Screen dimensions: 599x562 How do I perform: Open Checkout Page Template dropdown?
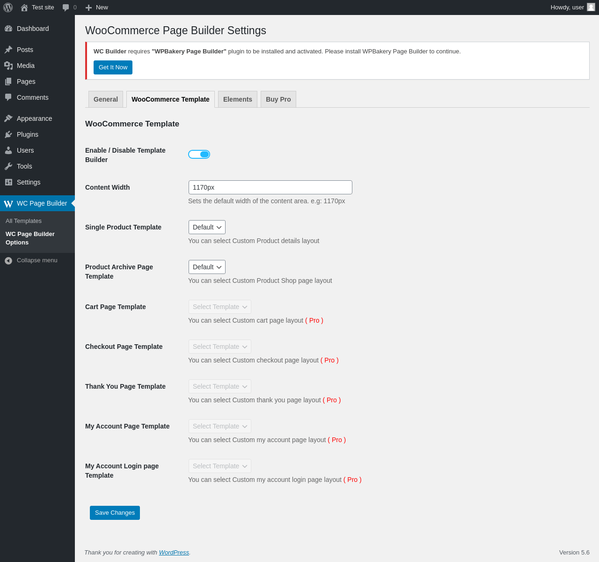coord(220,347)
